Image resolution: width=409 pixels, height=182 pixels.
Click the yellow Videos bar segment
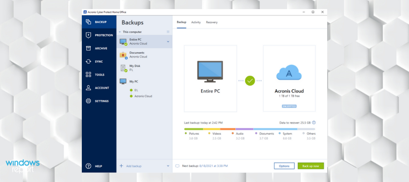tap(212, 129)
